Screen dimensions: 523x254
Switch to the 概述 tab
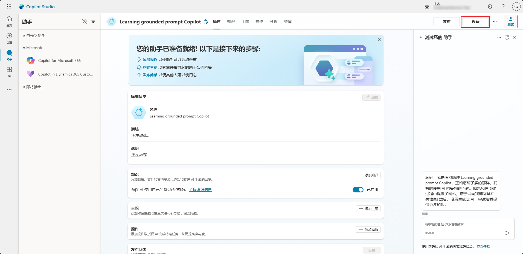pos(217,22)
